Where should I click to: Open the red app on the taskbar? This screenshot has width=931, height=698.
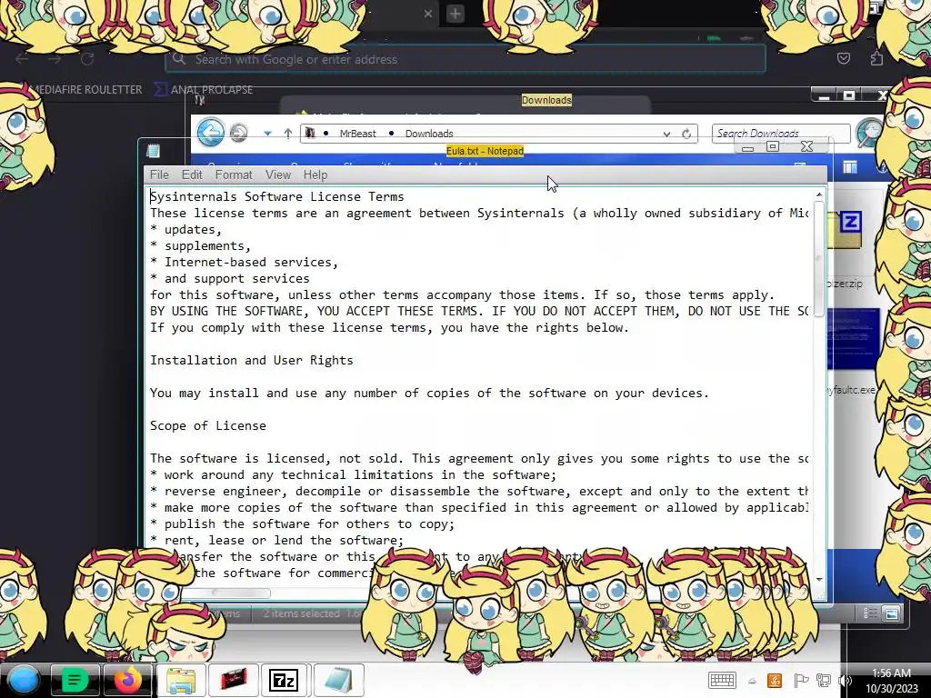[x=234, y=680]
